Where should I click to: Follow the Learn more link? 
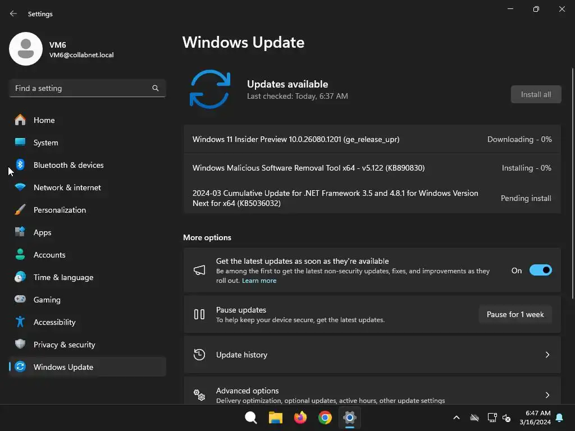(259, 281)
